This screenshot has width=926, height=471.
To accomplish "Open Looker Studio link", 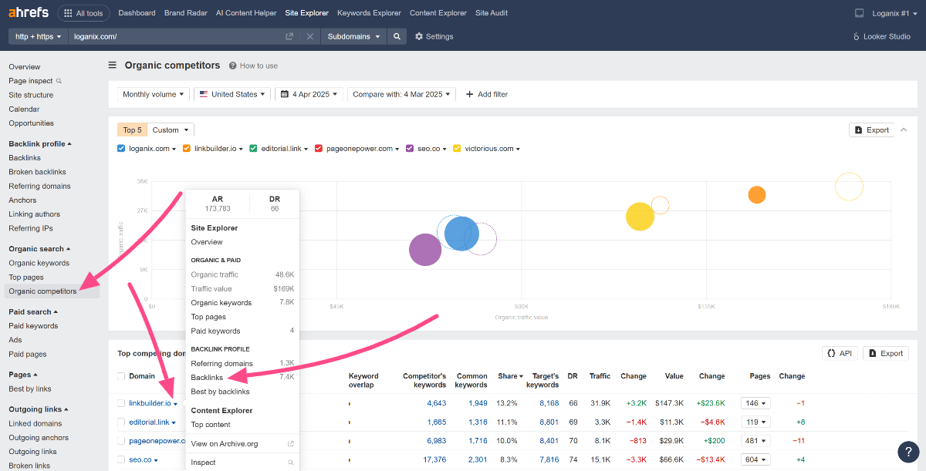I will click(881, 36).
